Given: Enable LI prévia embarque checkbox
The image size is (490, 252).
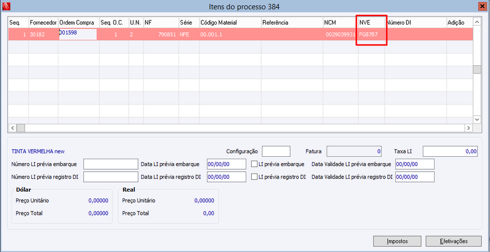Looking at the screenshot, I should click(x=254, y=164).
